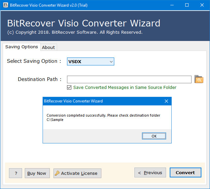Click the C:\Sample path text in dialog
210x189 pixels.
pos(55,120)
